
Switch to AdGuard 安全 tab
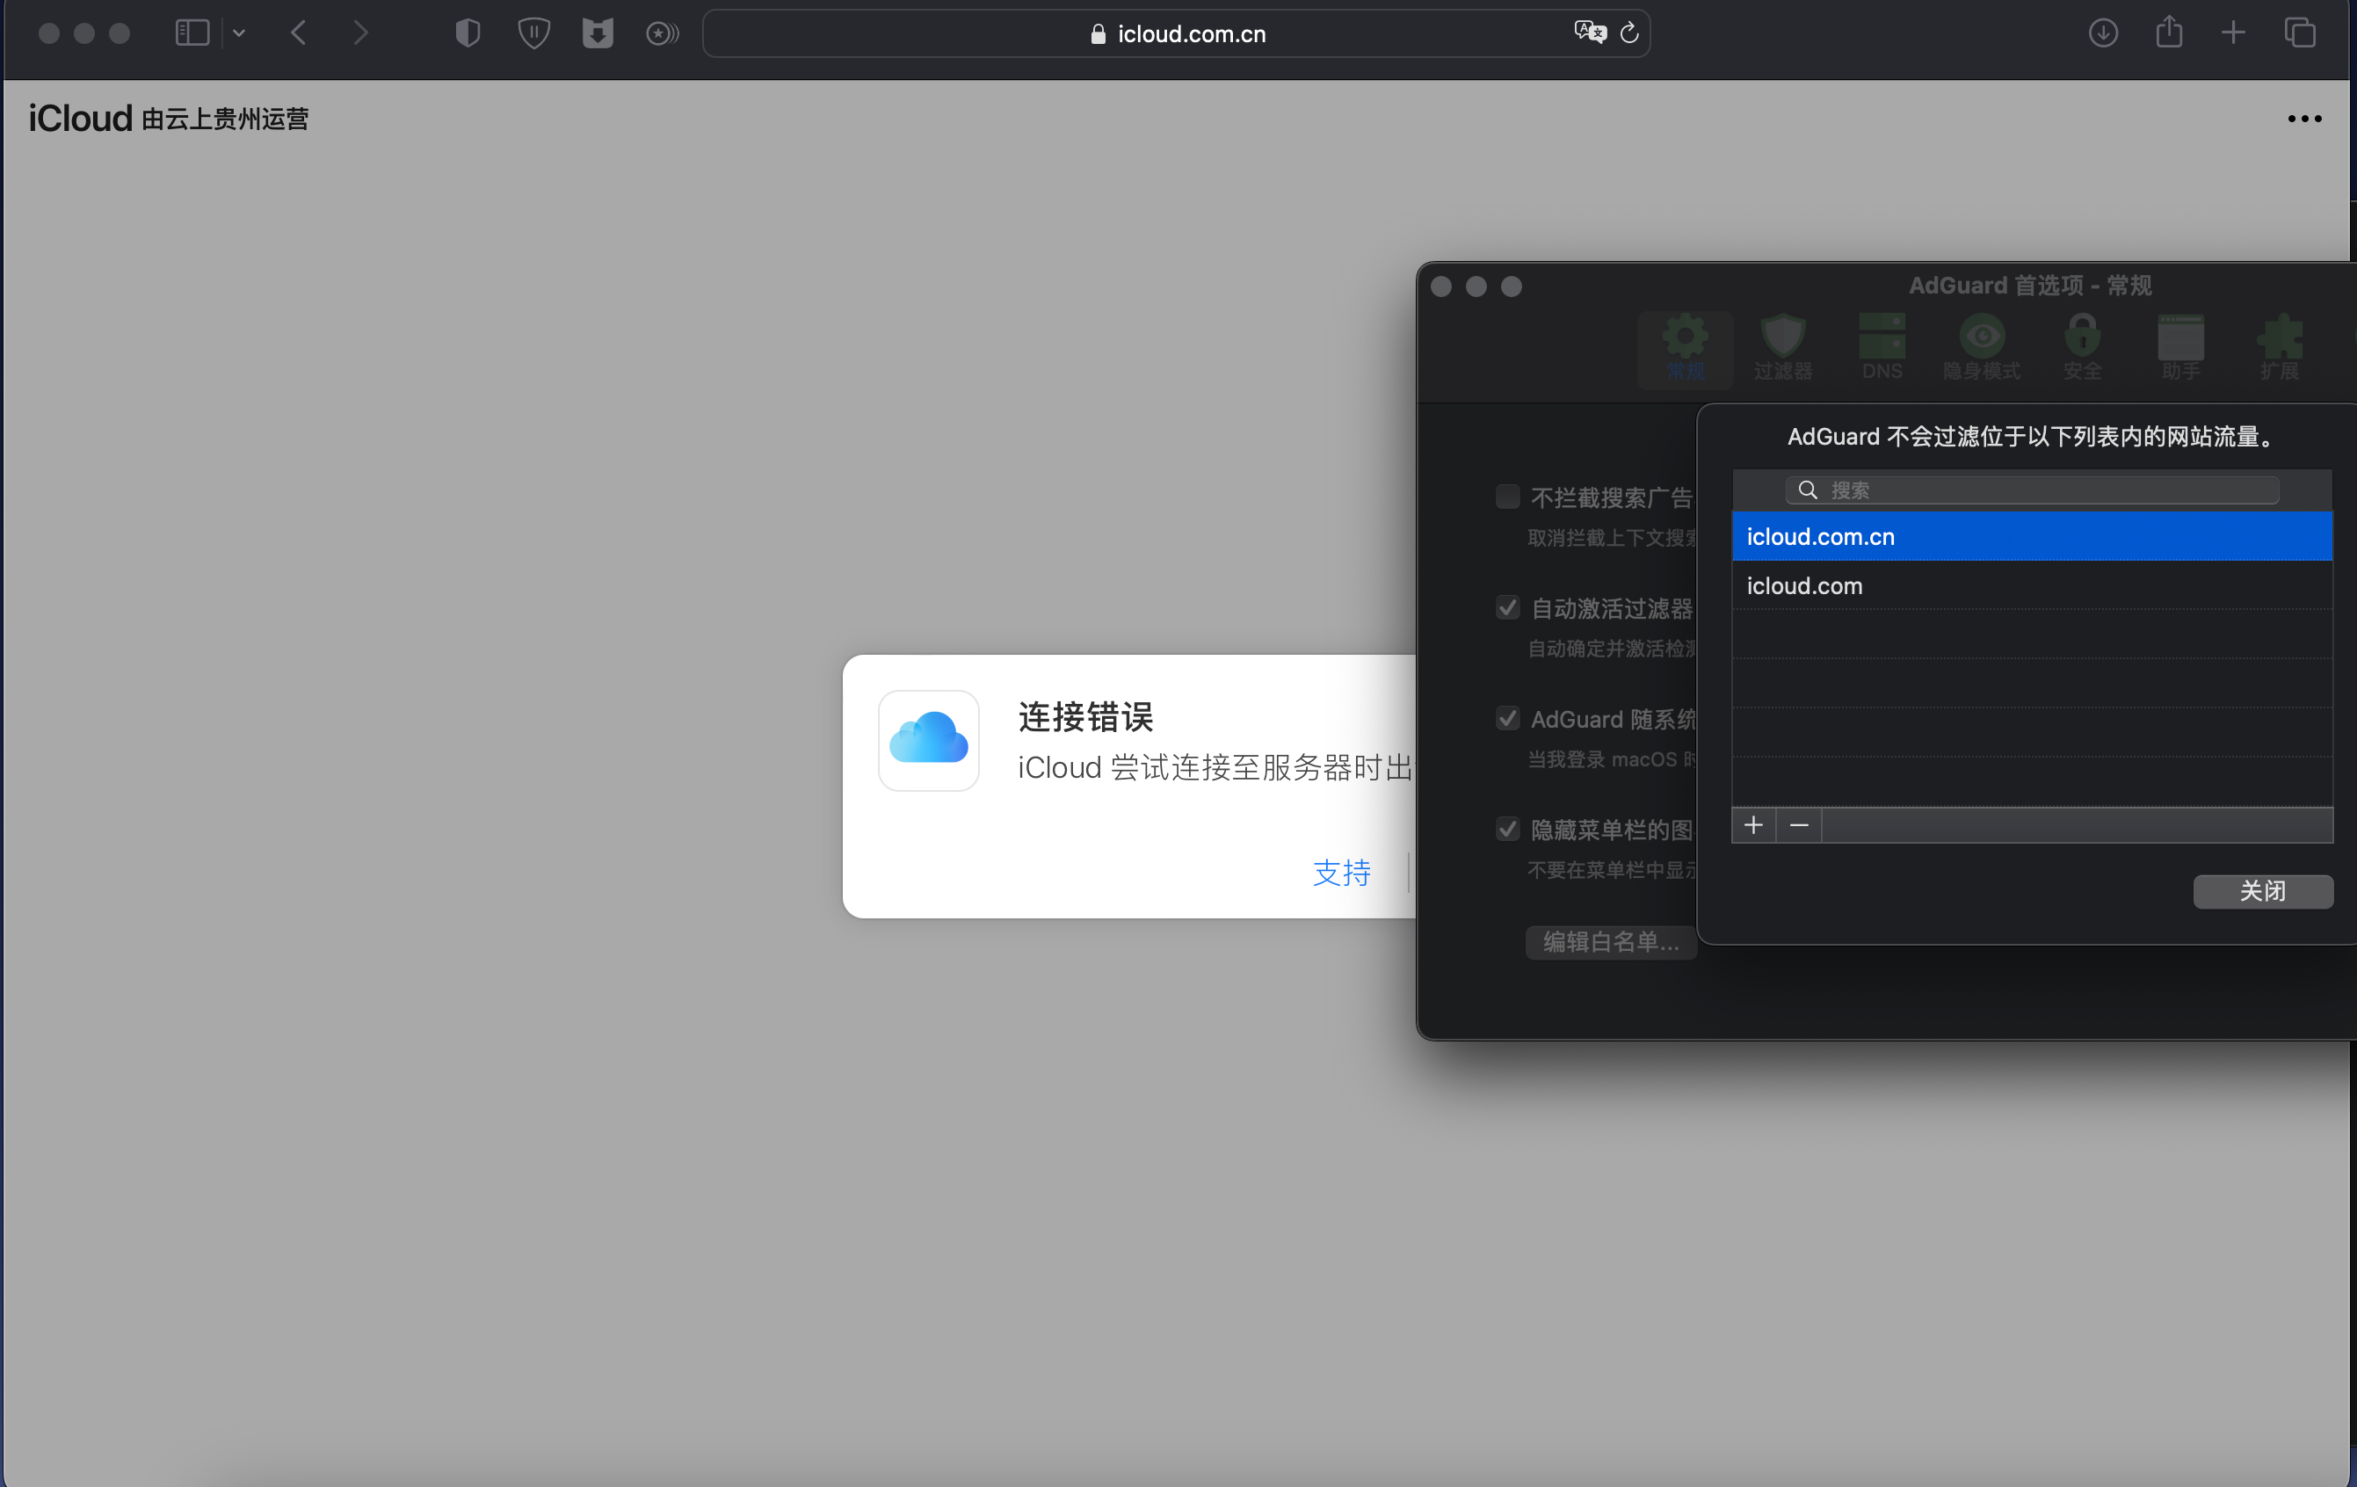(x=2082, y=350)
